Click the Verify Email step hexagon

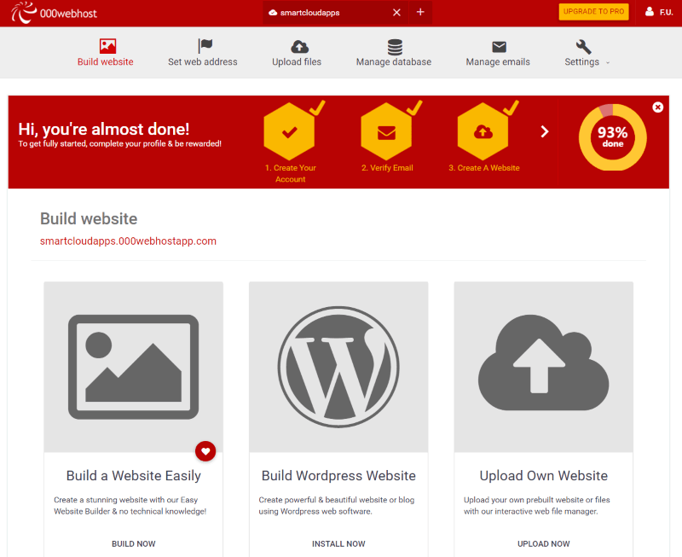tap(386, 132)
